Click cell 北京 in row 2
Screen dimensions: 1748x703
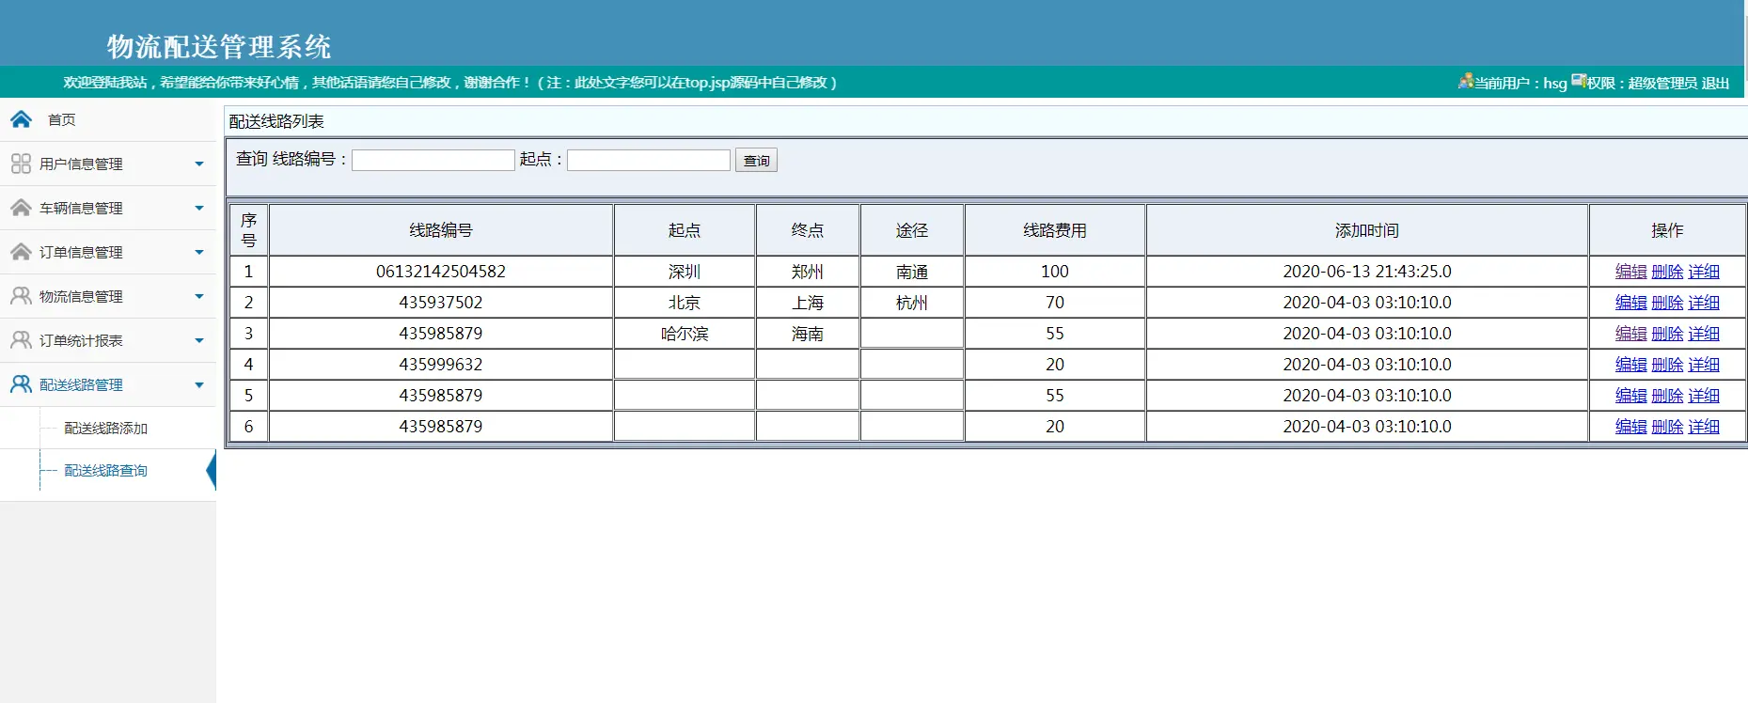coord(685,303)
